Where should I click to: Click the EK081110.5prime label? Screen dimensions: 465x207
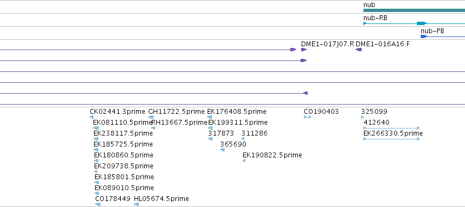click(x=122, y=123)
